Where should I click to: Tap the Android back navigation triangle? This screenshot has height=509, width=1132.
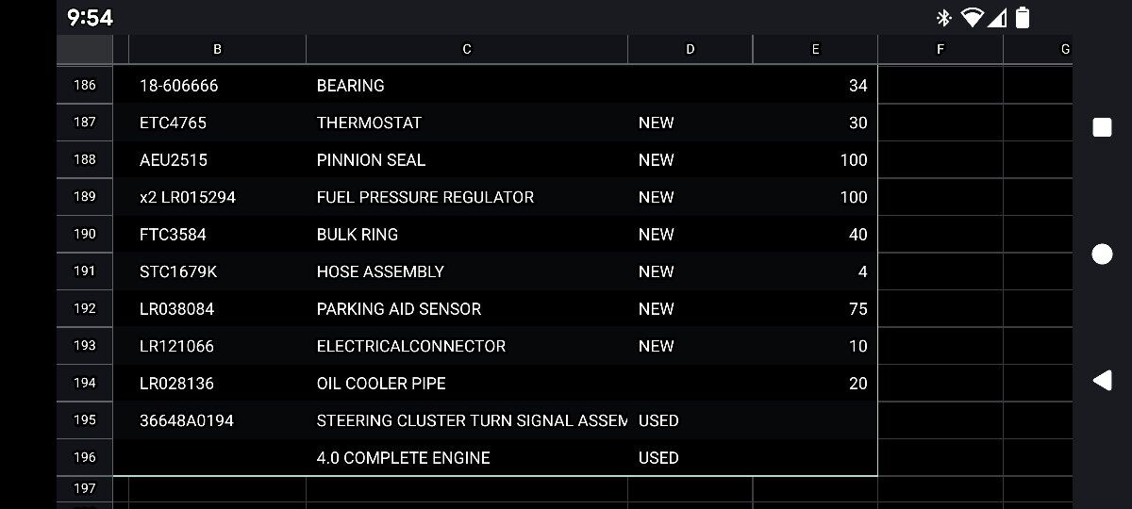click(1102, 380)
